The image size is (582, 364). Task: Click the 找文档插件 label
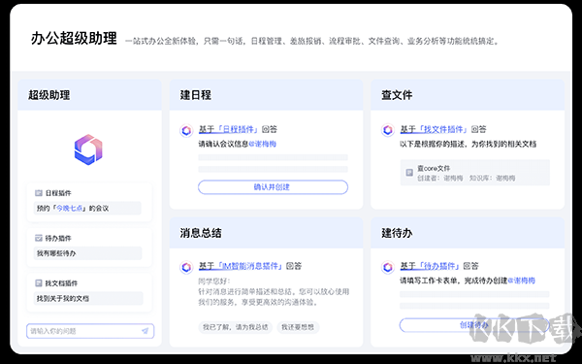pos(62,283)
